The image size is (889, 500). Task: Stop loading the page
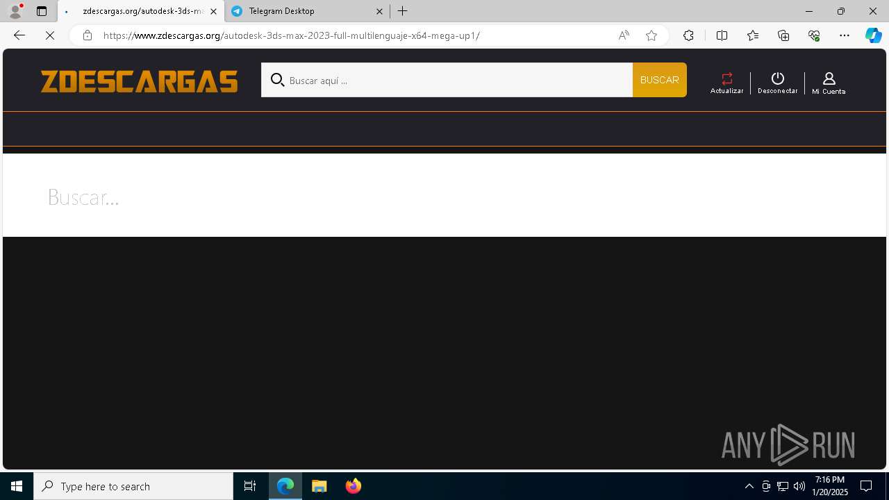click(x=50, y=35)
